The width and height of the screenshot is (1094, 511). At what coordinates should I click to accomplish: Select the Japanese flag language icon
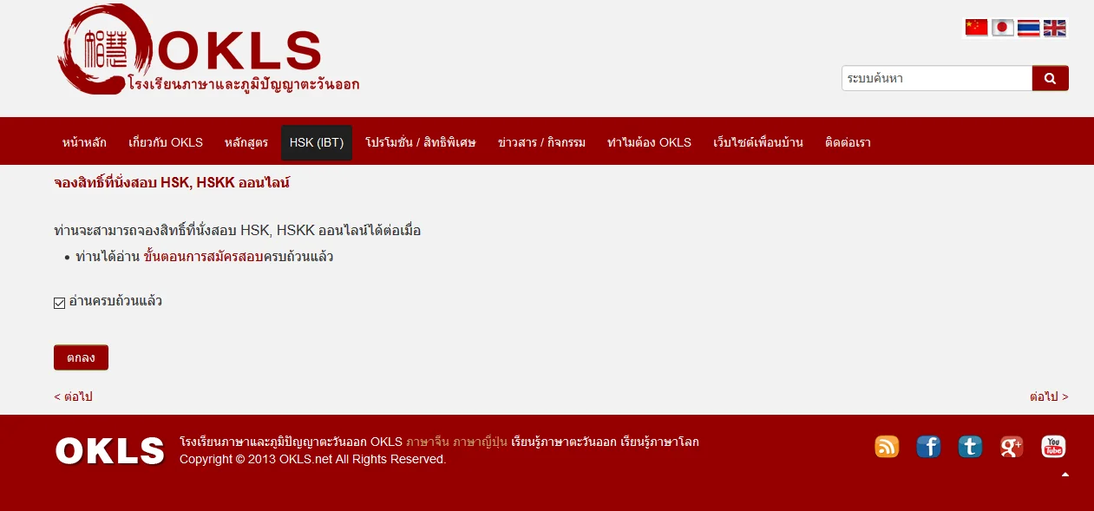pos(1002,28)
